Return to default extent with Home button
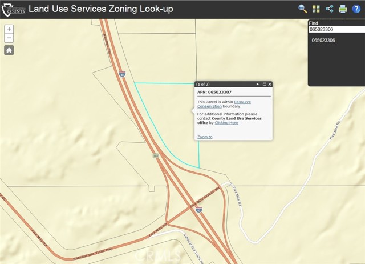The height and width of the screenshot is (264, 365). [9, 50]
